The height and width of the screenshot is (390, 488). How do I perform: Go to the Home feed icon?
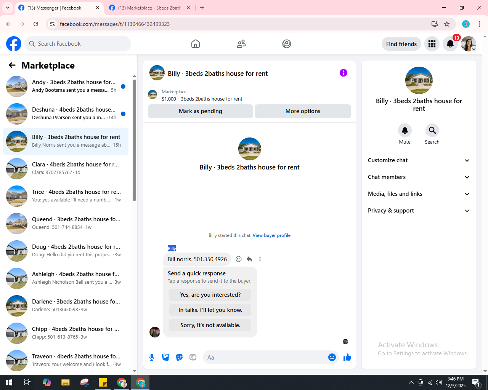tap(196, 44)
